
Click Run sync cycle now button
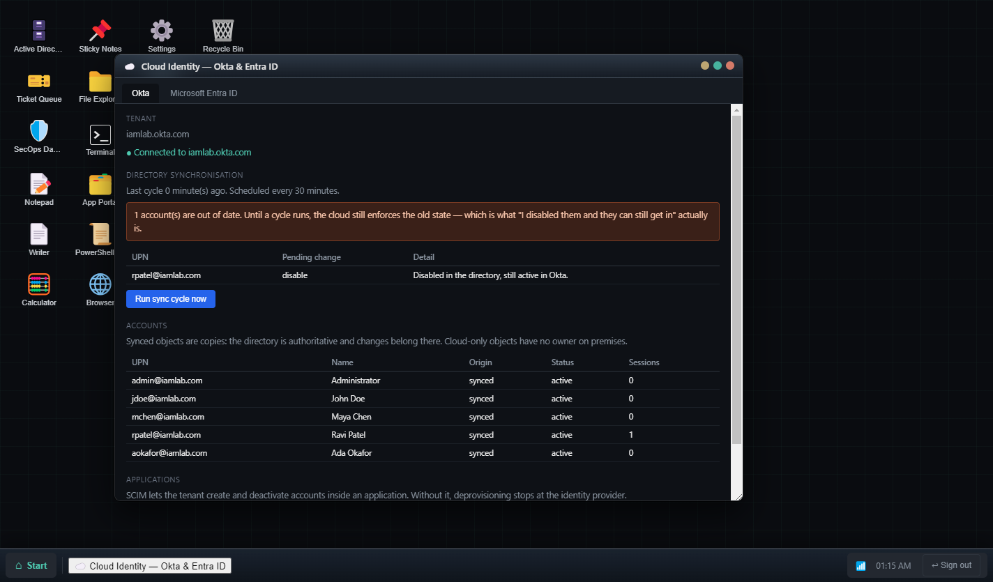[171, 298]
